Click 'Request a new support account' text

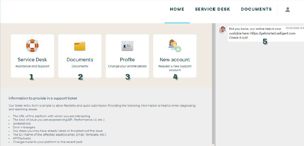tap(175, 68)
